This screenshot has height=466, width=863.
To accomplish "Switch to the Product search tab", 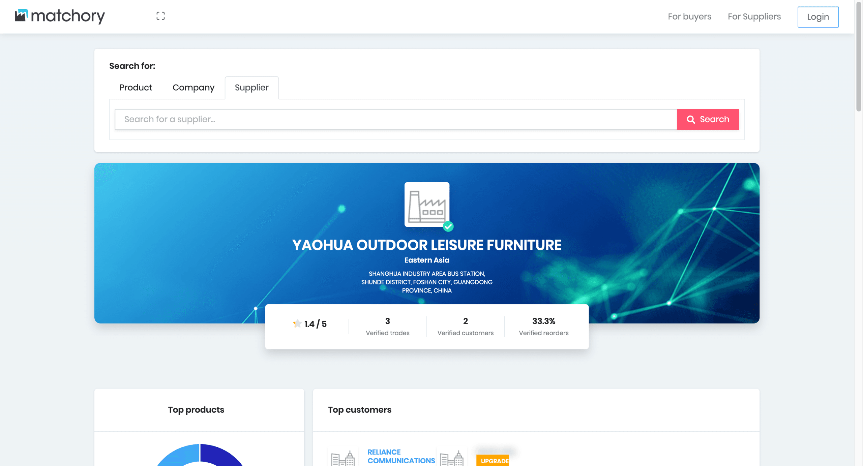I will pos(136,88).
